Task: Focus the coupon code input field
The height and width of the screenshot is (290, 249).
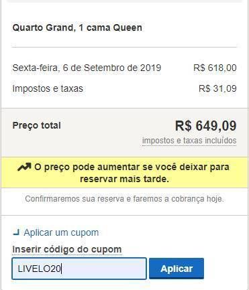Action: (79, 269)
